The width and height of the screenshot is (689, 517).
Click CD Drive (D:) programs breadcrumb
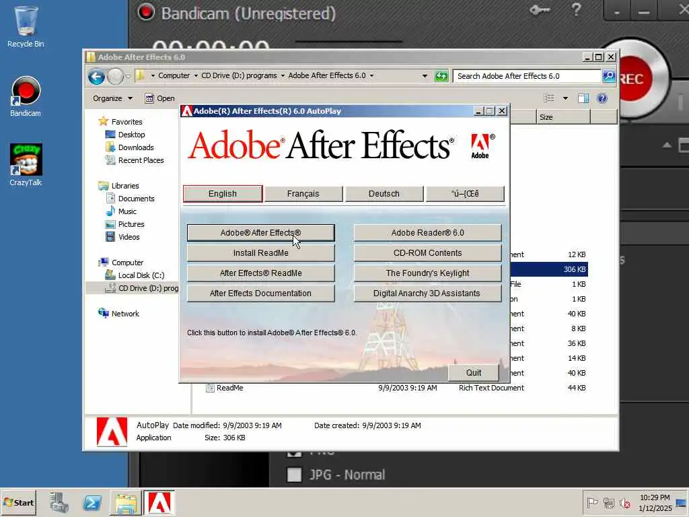pyautogui.click(x=239, y=75)
